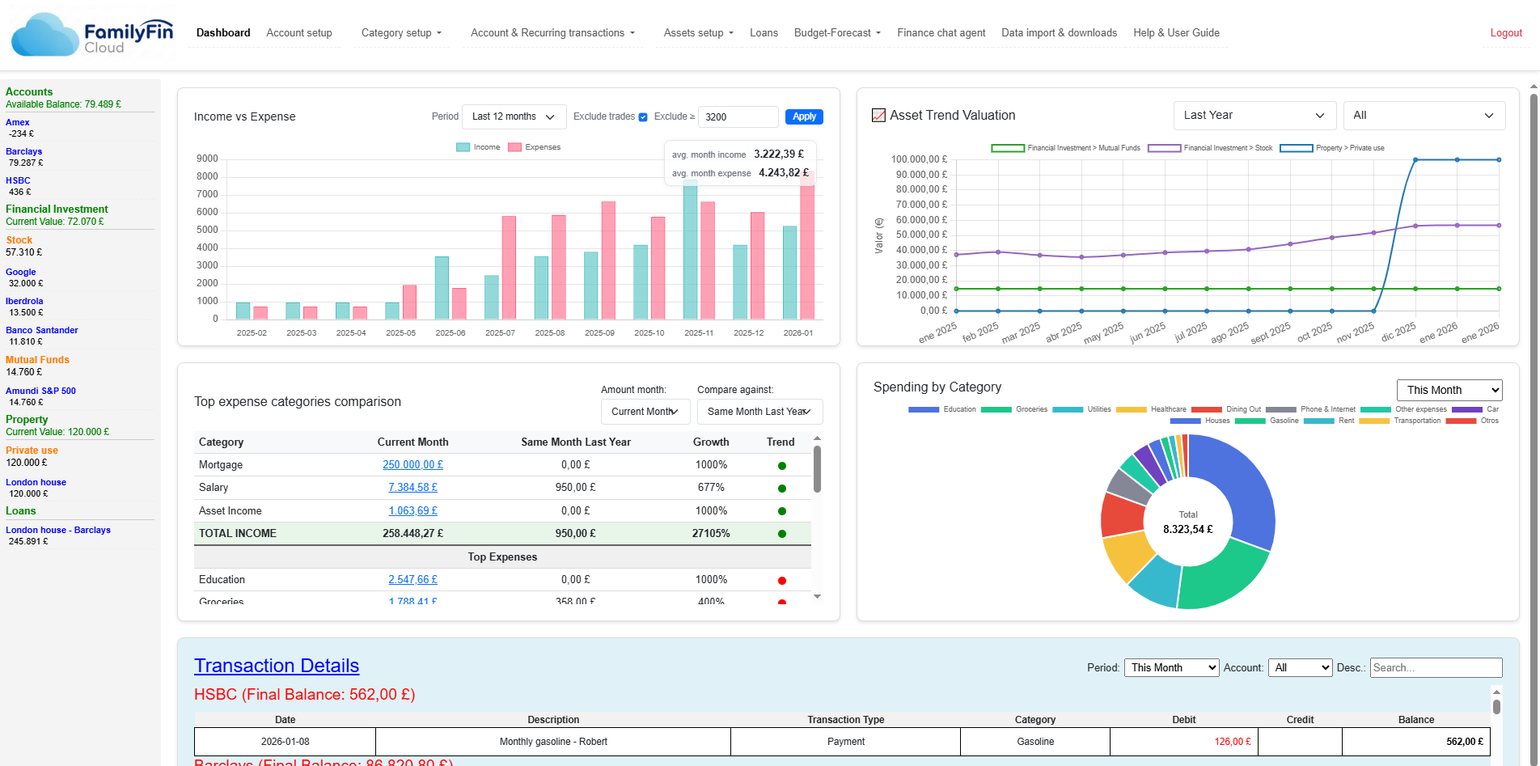Toggle the Groceries legend swatch in Spending chart
This screenshot has width=1540, height=766.
[x=996, y=410]
